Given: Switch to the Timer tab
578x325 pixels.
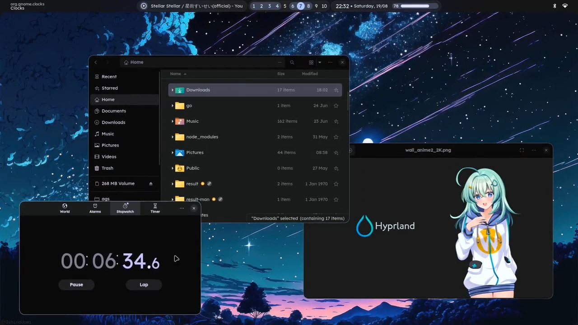Looking at the screenshot, I should coord(155,208).
